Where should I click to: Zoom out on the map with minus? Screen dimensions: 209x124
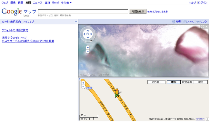click(x=83, y=87)
